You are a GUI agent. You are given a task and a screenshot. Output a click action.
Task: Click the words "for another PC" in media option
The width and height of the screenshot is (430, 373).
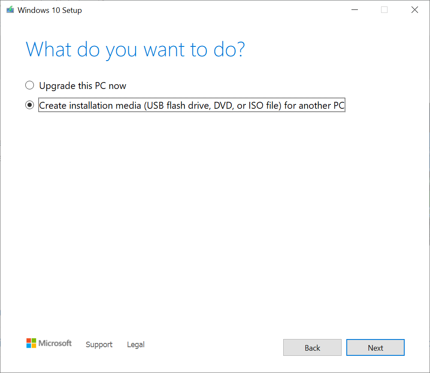click(314, 105)
